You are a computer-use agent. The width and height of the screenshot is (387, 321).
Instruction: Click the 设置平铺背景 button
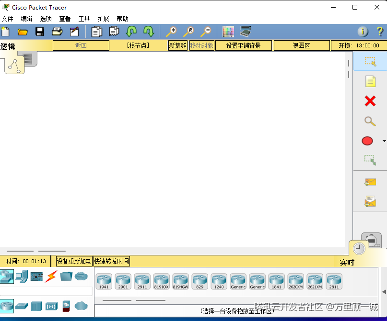(x=244, y=45)
